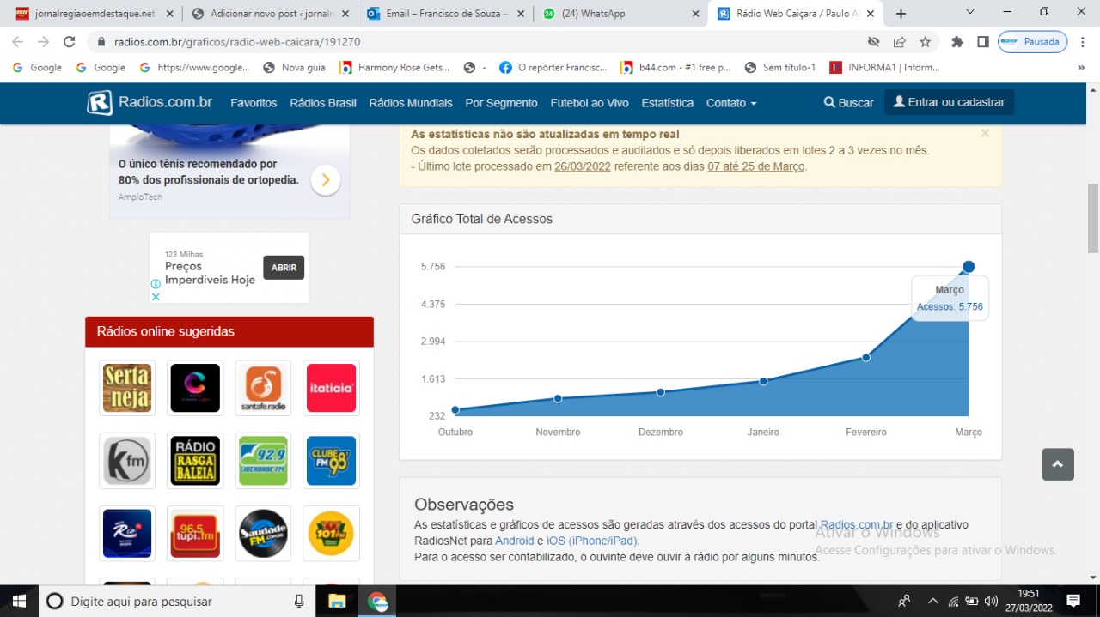Dismiss the yellow statistics notice
The image size is (1100, 617).
(985, 134)
